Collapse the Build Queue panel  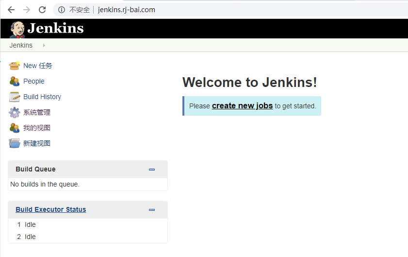click(152, 170)
